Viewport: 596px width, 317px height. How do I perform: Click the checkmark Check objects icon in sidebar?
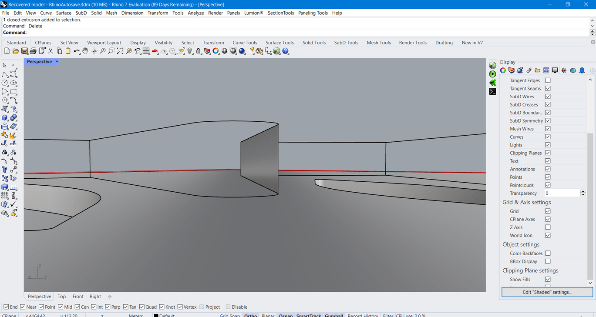[x=13, y=204]
